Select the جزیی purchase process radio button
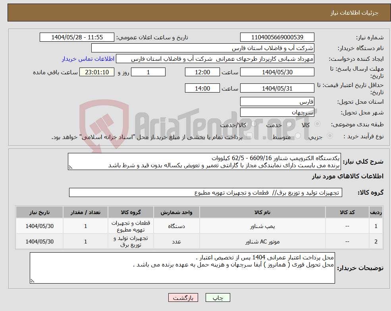Viewport: 391px width, 311px height. coord(330,135)
